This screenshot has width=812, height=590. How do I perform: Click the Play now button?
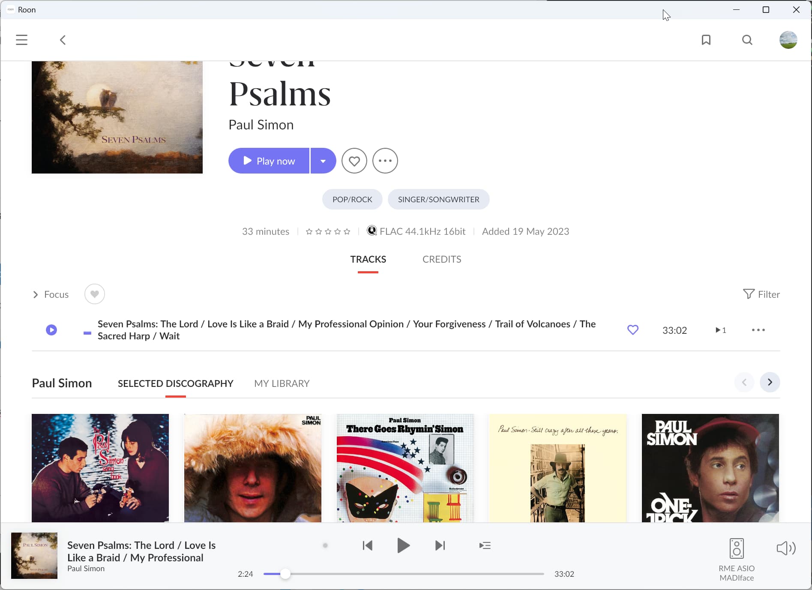tap(269, 161)
